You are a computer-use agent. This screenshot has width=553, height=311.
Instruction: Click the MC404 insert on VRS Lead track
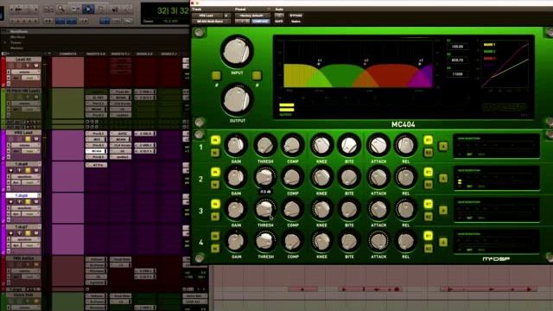tap(96, 151)
